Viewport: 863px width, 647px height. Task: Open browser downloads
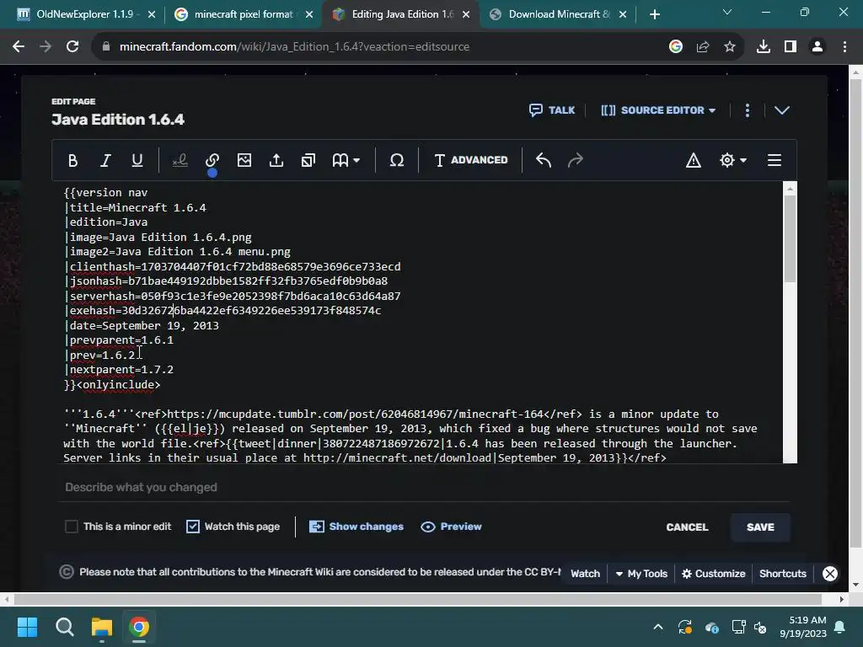coord(764,47)
